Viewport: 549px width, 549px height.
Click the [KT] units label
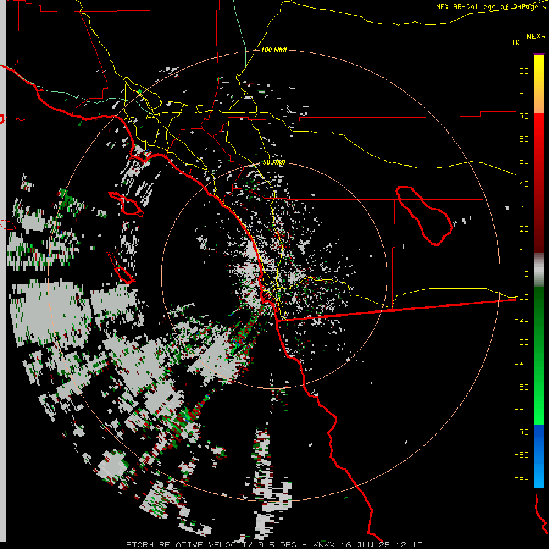[x=520, y=42]
